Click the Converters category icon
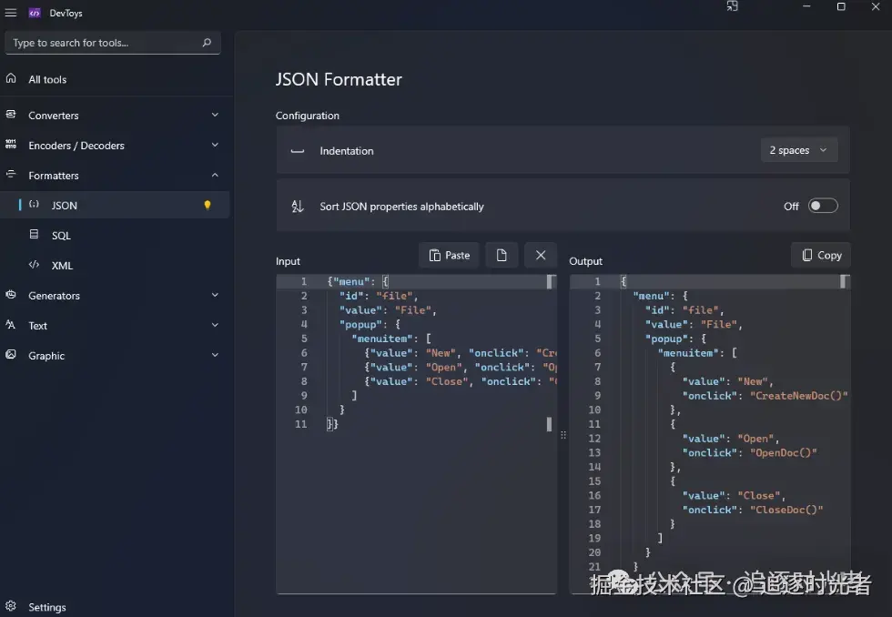 (x=11, y=115)
